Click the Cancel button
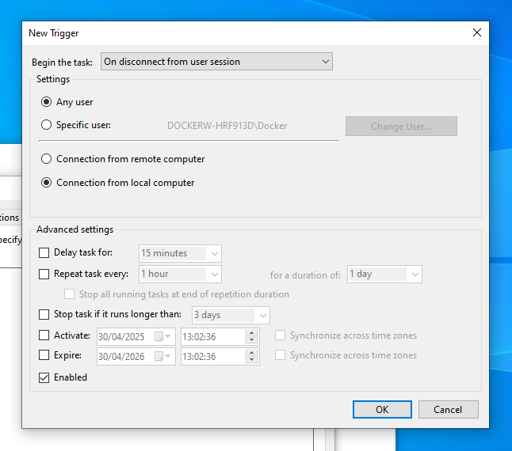 click(x=447, y=409)
